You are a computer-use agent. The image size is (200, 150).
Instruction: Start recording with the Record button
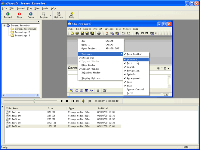[8, 15]
